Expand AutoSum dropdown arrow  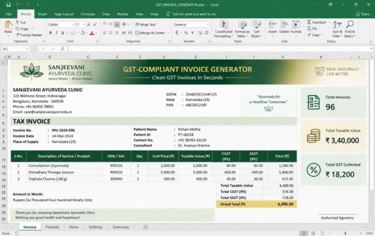pyautogui.click(x=329, y=22)
